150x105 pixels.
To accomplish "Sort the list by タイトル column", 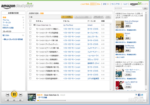I will (39, 21).
